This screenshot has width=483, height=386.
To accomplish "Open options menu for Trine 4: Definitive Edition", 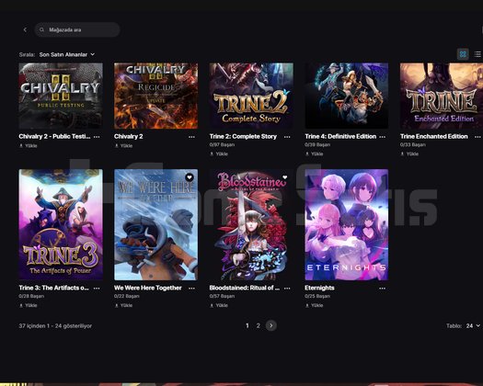I will click(x=383, y=137).
